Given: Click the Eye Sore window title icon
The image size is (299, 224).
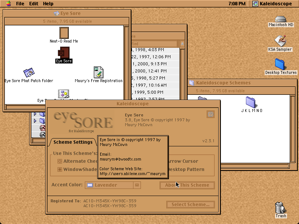Looking at the screenshot, I should [x=56, y=13].
